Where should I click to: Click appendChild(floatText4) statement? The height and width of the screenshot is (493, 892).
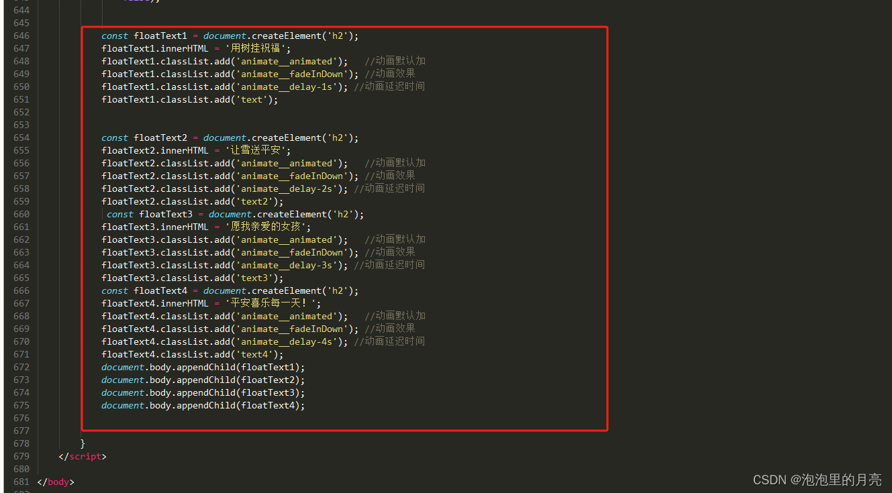(203, 405)
